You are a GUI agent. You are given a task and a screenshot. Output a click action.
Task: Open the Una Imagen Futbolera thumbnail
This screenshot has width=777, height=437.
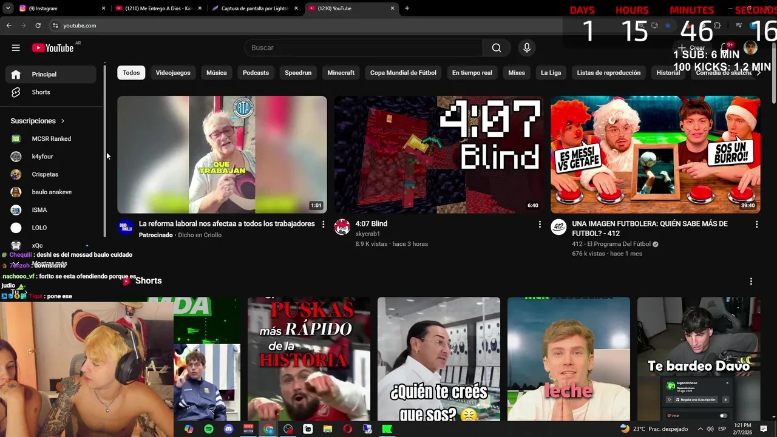[656, 155]
